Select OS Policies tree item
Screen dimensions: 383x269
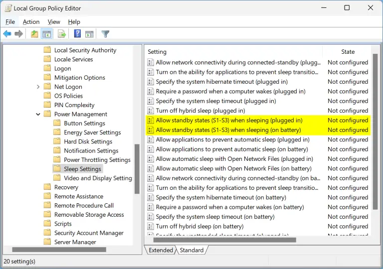tap(68, 96)
